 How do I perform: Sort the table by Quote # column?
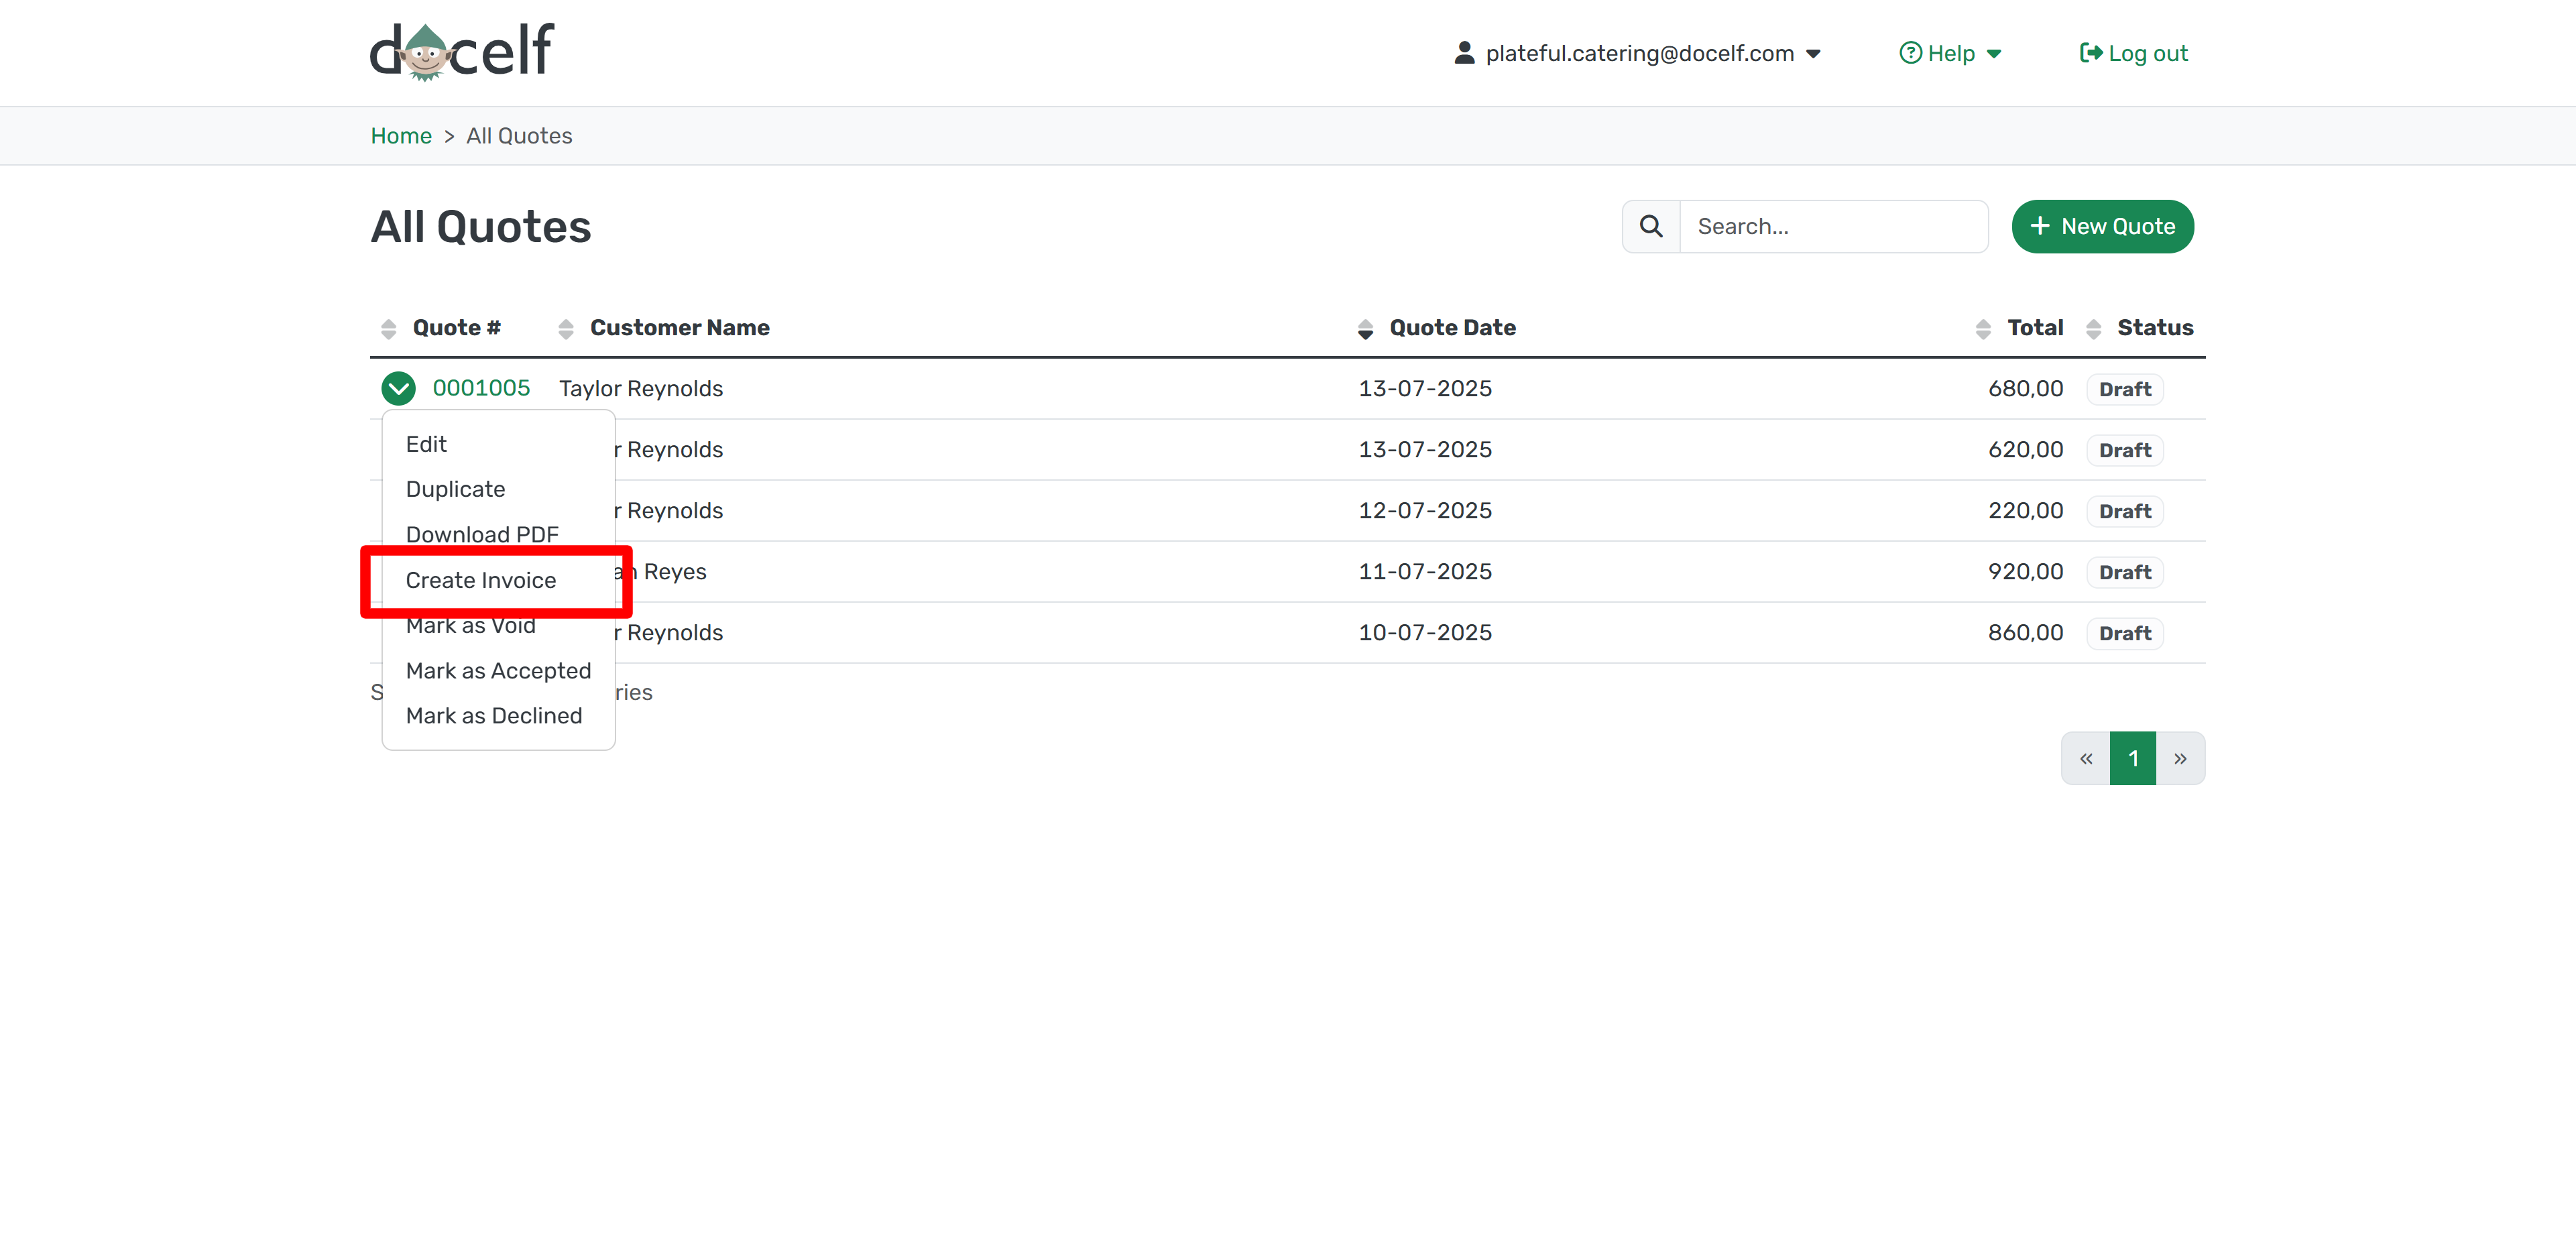(x=441, y=328)
